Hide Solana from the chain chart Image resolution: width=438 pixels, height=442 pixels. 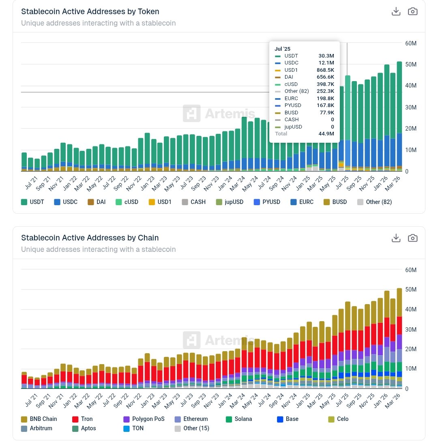(x=238, y=419)
